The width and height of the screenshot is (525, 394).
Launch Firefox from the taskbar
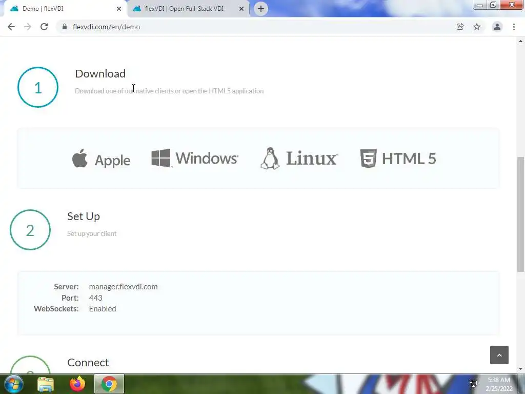[77, 384]
